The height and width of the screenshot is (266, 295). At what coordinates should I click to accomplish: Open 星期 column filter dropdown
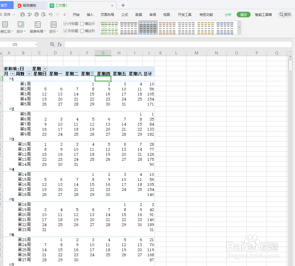[45, 69]
